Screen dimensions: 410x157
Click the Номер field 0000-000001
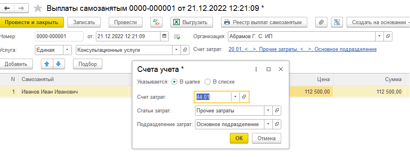[x=59, y=37]
